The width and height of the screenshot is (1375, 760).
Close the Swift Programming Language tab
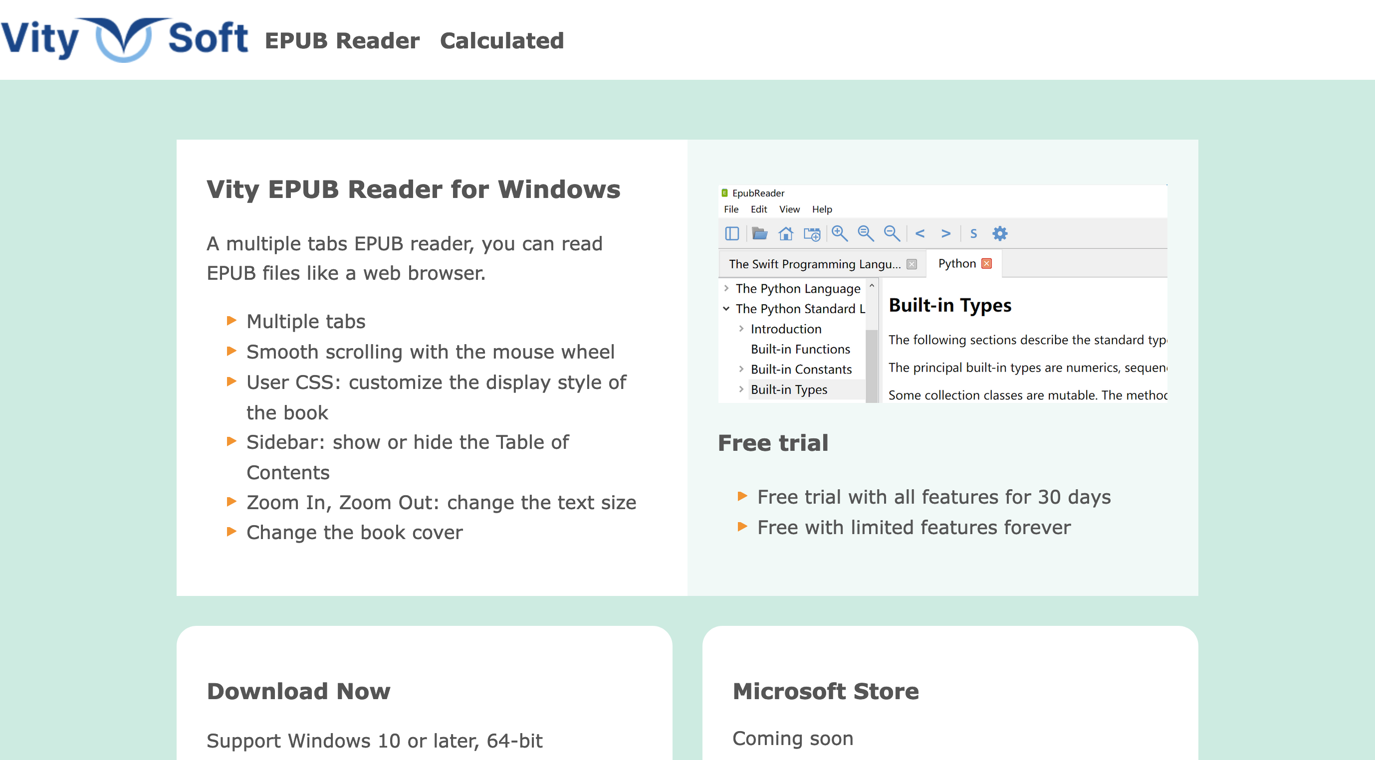tap(912, 264)
